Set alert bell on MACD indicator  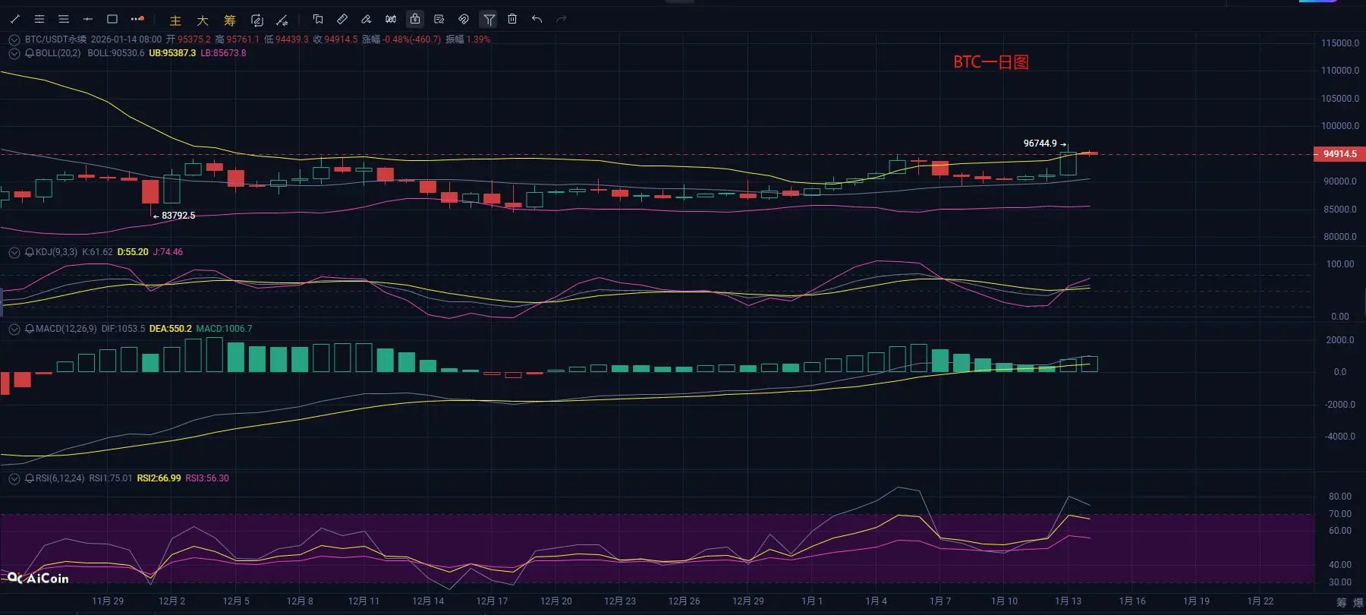(x=30, y=329)
